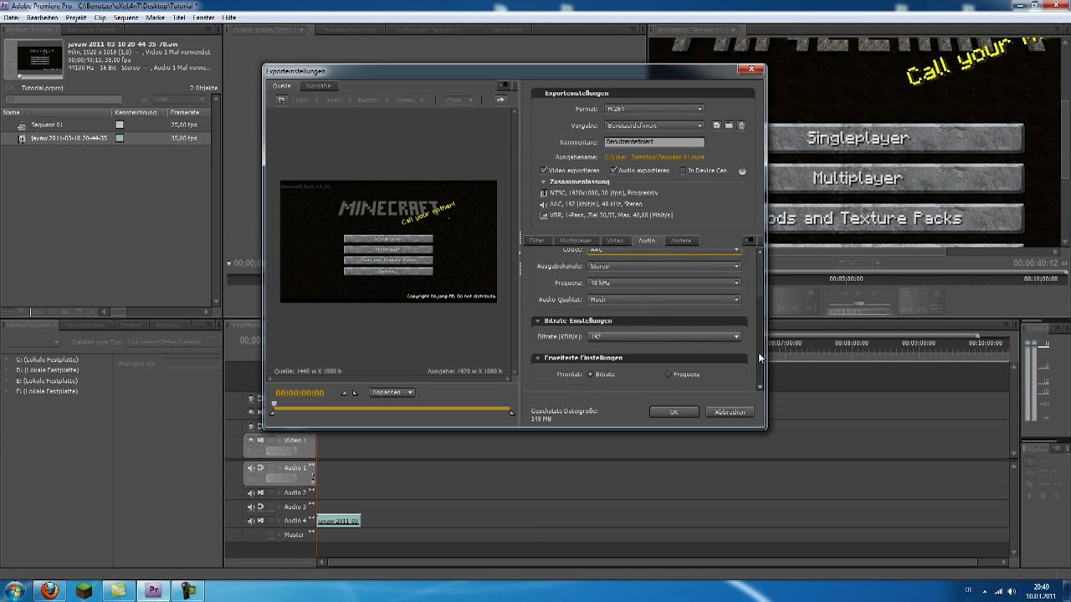Click the 00:00:00:00 export timecode
Screen dimensions: 1071x602
pos(300,393)
